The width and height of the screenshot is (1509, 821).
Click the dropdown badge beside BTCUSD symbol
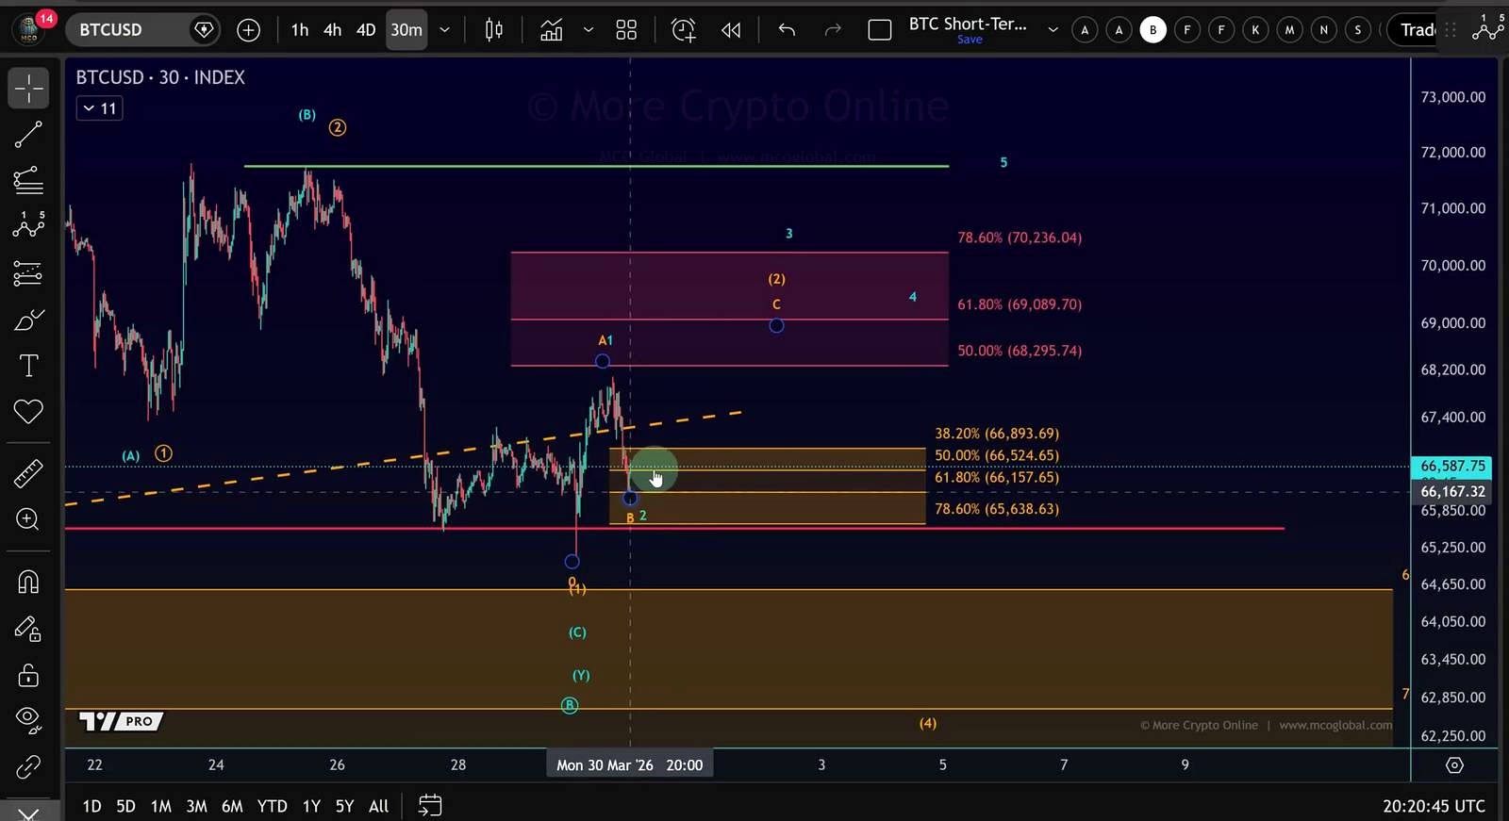204,30
